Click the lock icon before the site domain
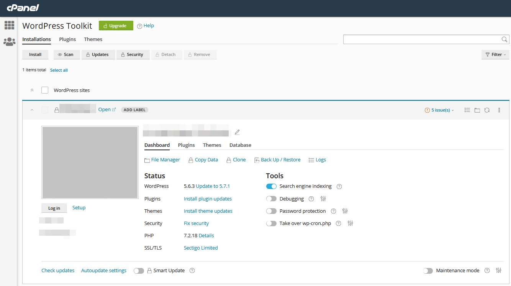The width and height of the screenshot is (511, 286). coord(57,110)
